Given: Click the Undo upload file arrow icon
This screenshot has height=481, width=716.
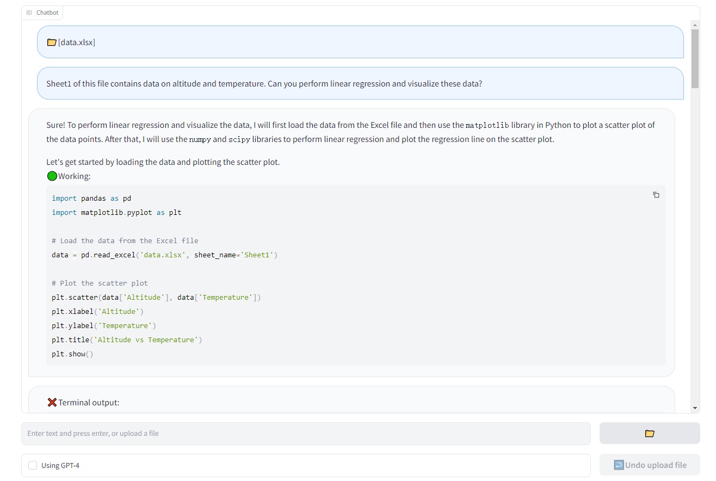Looking at the screenshot, I should point(619,465).
